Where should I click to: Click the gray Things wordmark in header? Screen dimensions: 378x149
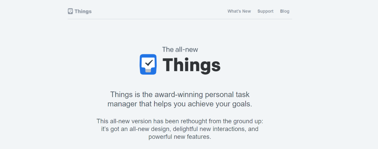click(83, 11)
